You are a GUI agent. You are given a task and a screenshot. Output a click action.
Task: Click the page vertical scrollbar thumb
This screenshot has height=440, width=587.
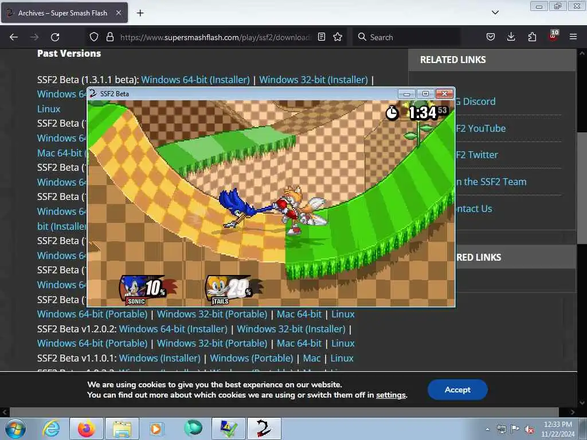[x=582, y=187]
